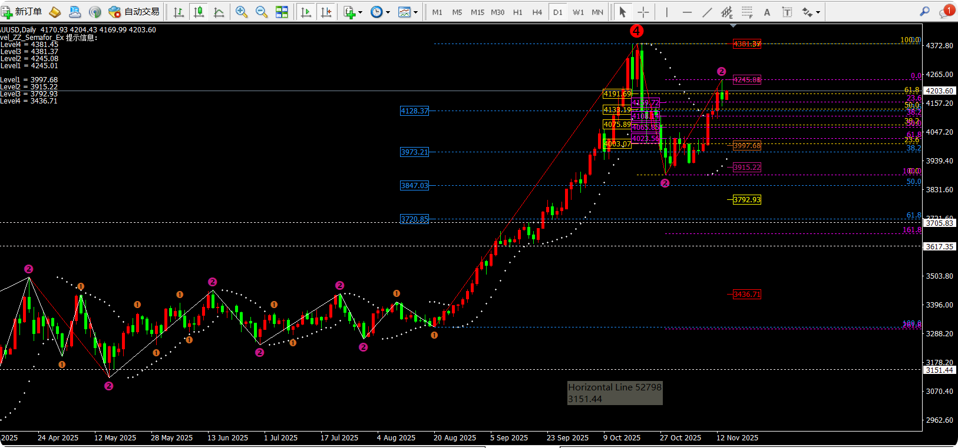
Task: Choose the Fibonacci retracement tool
Action: click(746, 12)
